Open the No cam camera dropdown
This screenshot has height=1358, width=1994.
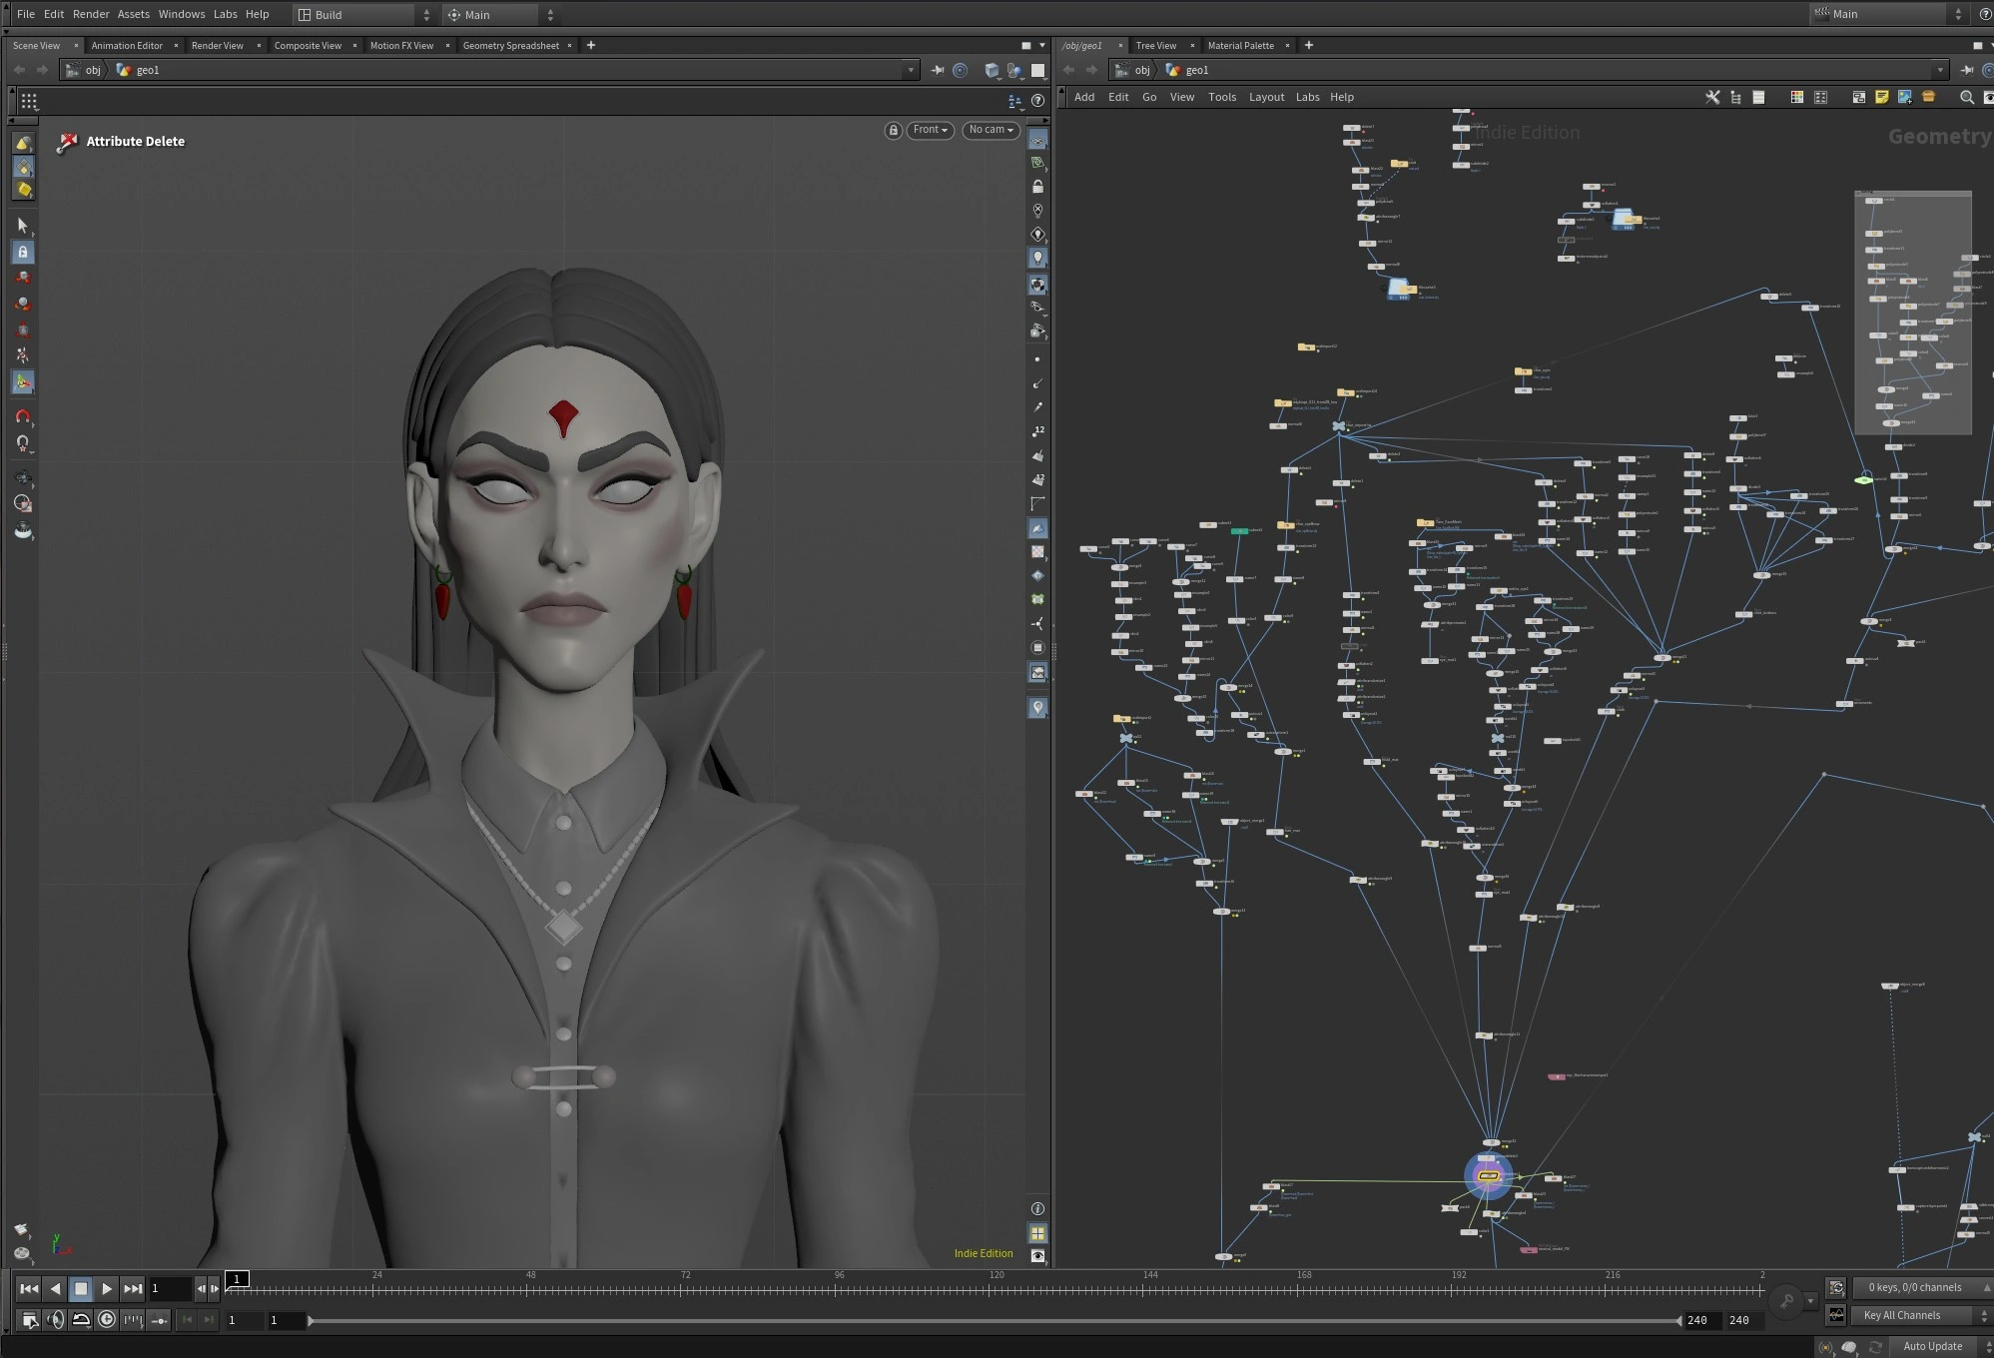(x=991, y=130)
